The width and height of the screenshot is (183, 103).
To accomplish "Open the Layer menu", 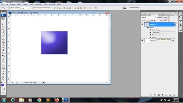I will (19, 4).
